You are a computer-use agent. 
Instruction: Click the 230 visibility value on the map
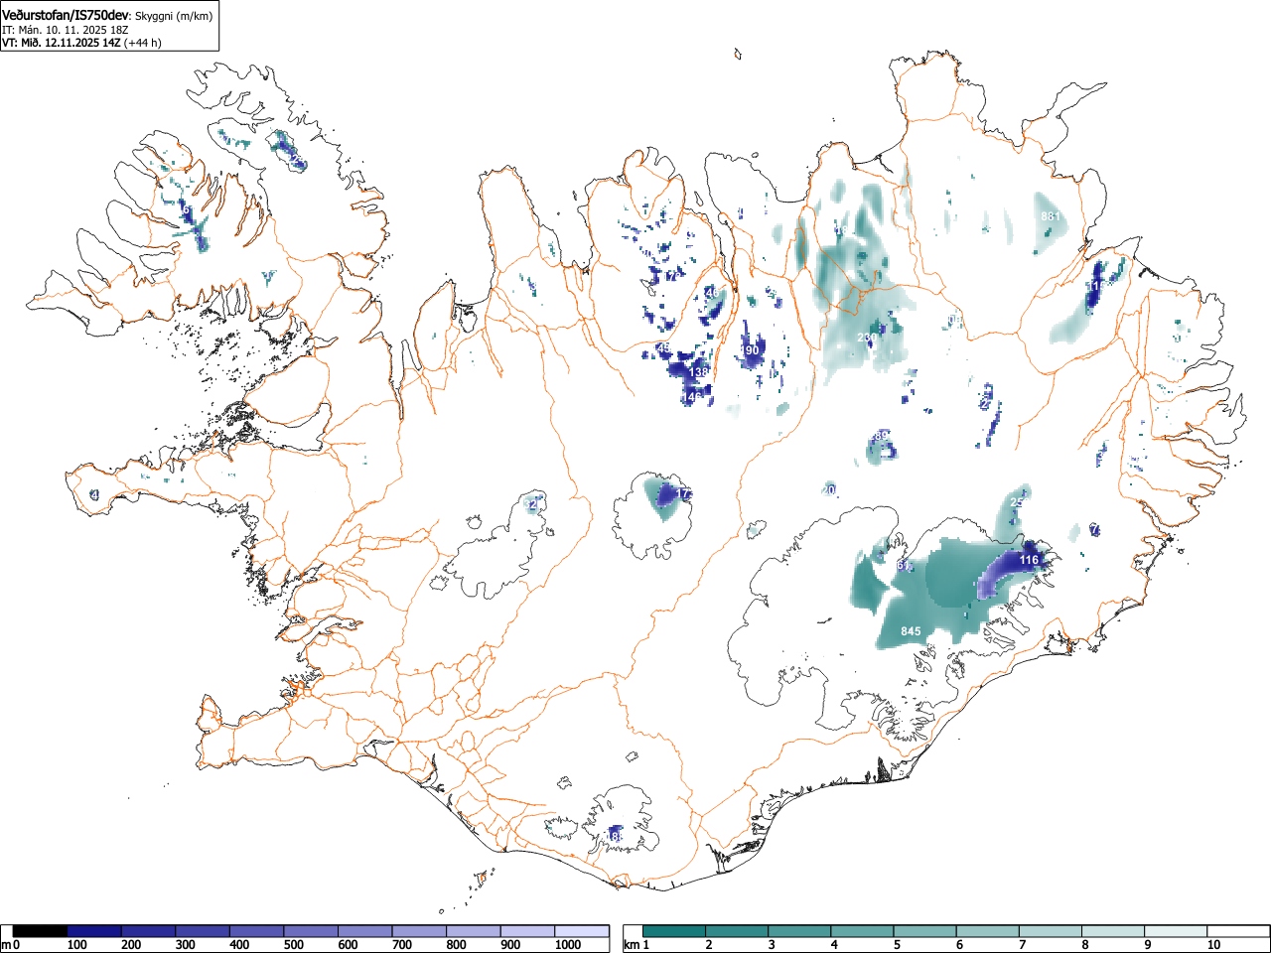tap(866, 339)
